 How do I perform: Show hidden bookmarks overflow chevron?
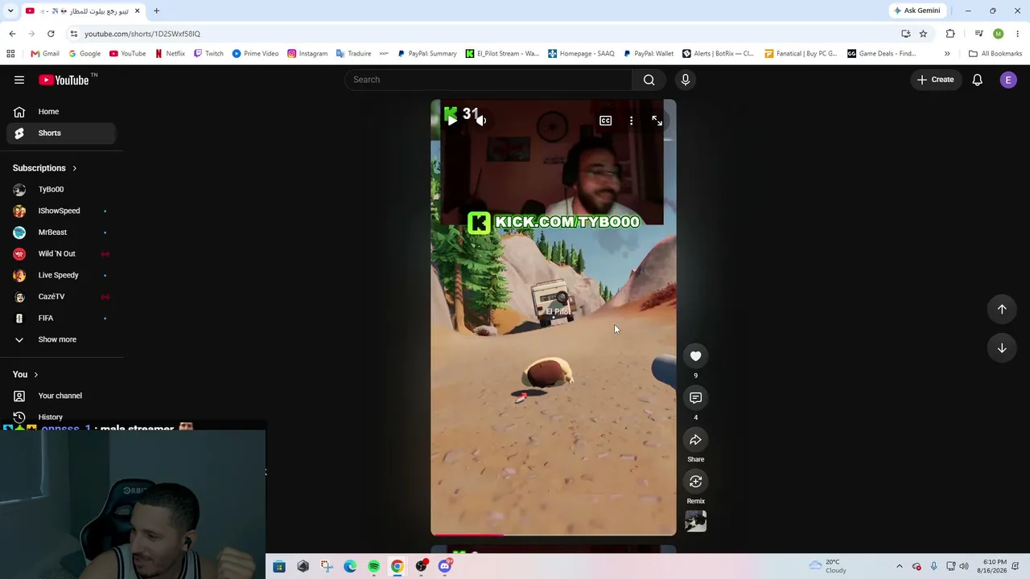[x=947, y=54]
